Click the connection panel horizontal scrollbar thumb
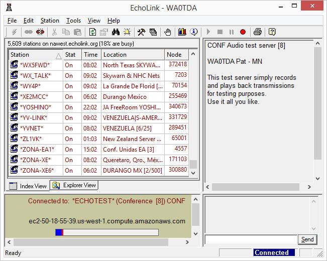The width and height of the screenshot is (327, 261). click(x=91, y=242)
